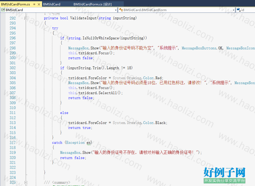The image size is (255, 186).
Task: Click the inputString parameter in the method signature
Action: pos(124,18)
